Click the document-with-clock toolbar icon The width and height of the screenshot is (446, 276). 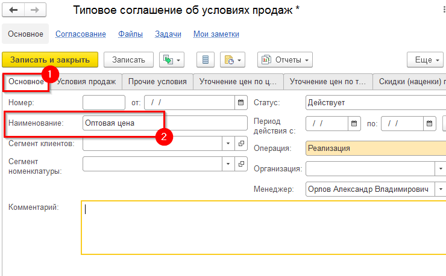click(232, 60)
